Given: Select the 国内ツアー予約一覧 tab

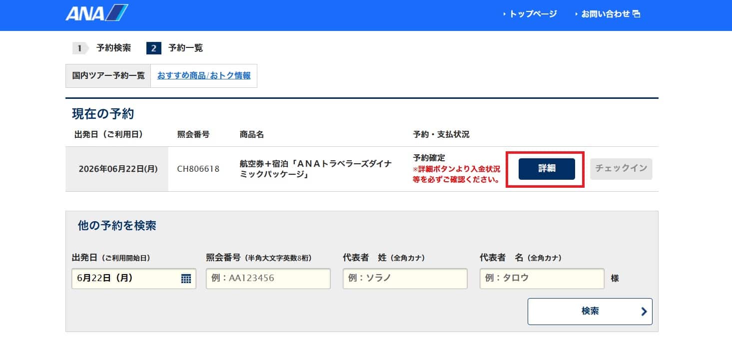Looking at the screenshot, I should coord(108,76).
